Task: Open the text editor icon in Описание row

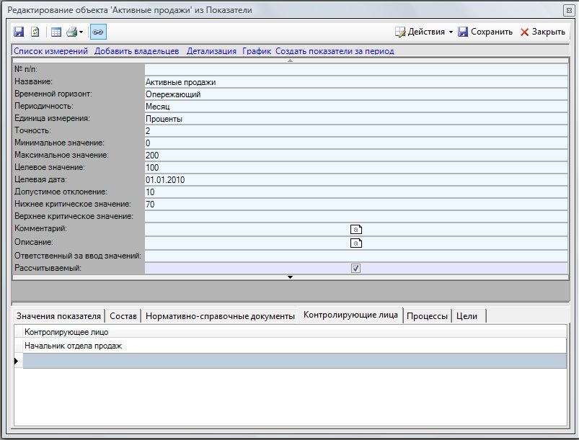Action: (355, 243)
